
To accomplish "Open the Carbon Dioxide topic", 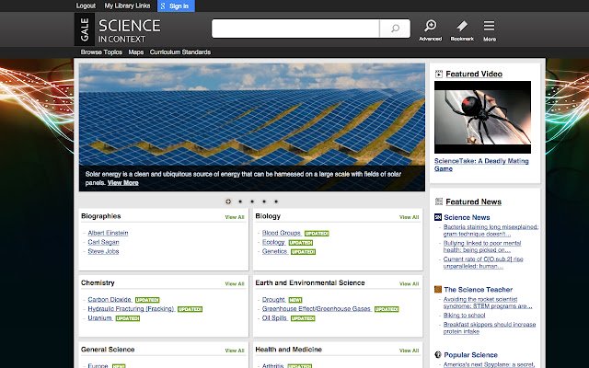I will click(x=110, y=299).
